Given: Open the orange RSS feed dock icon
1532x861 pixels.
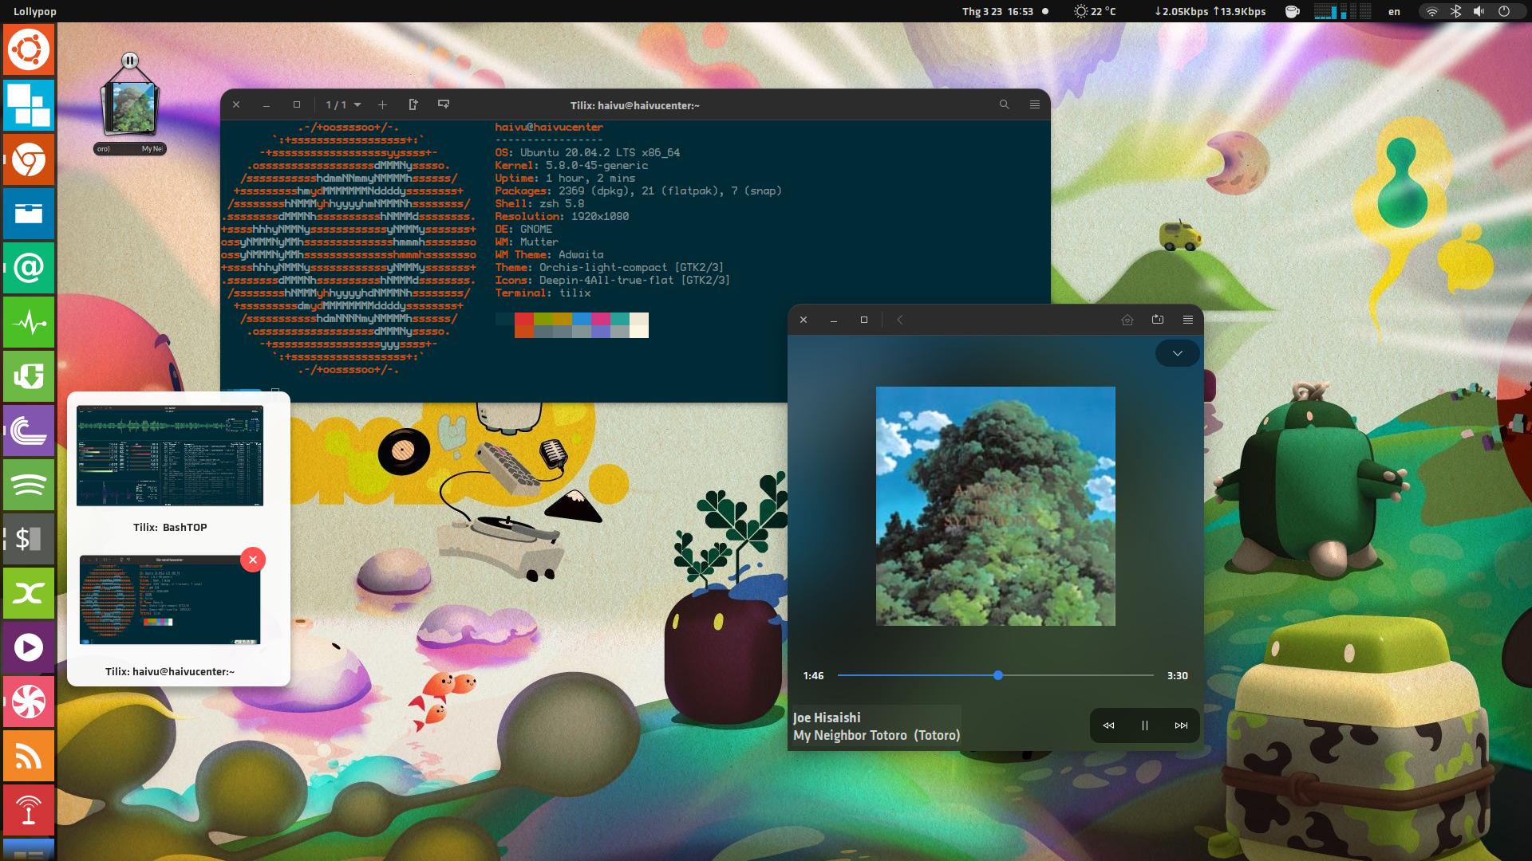Looking at the screenshot, I should [x=29, y=755].
